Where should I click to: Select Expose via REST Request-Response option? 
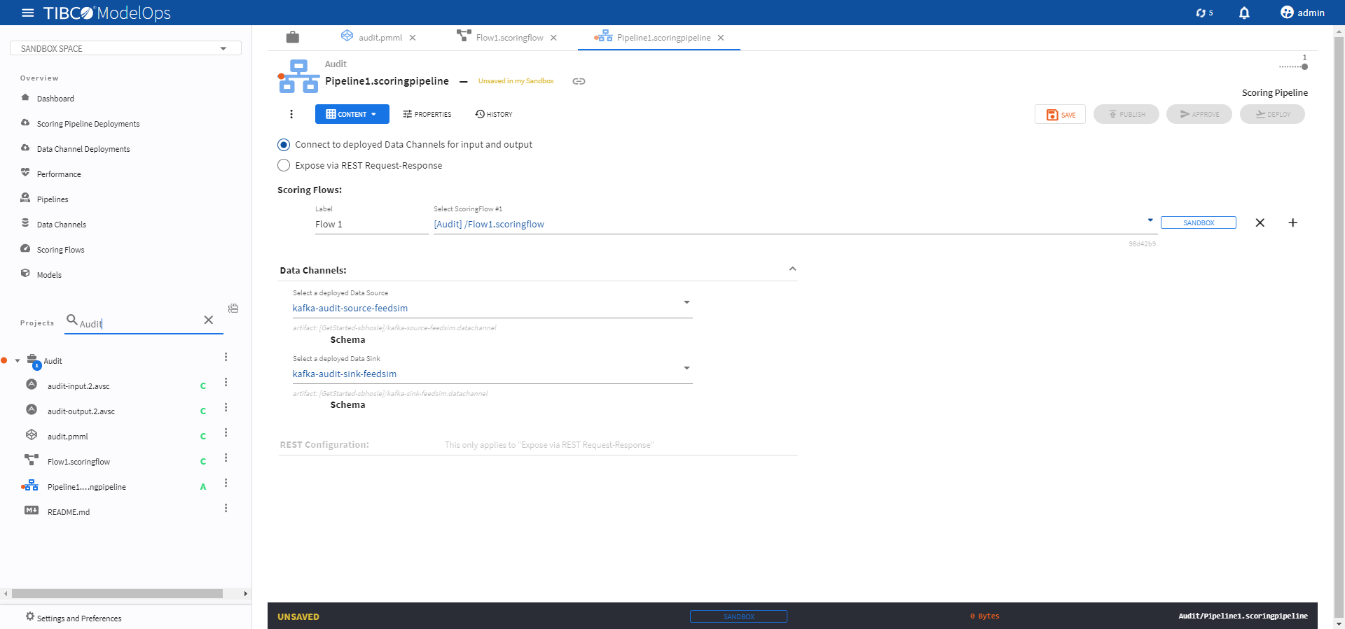(284, 166)
